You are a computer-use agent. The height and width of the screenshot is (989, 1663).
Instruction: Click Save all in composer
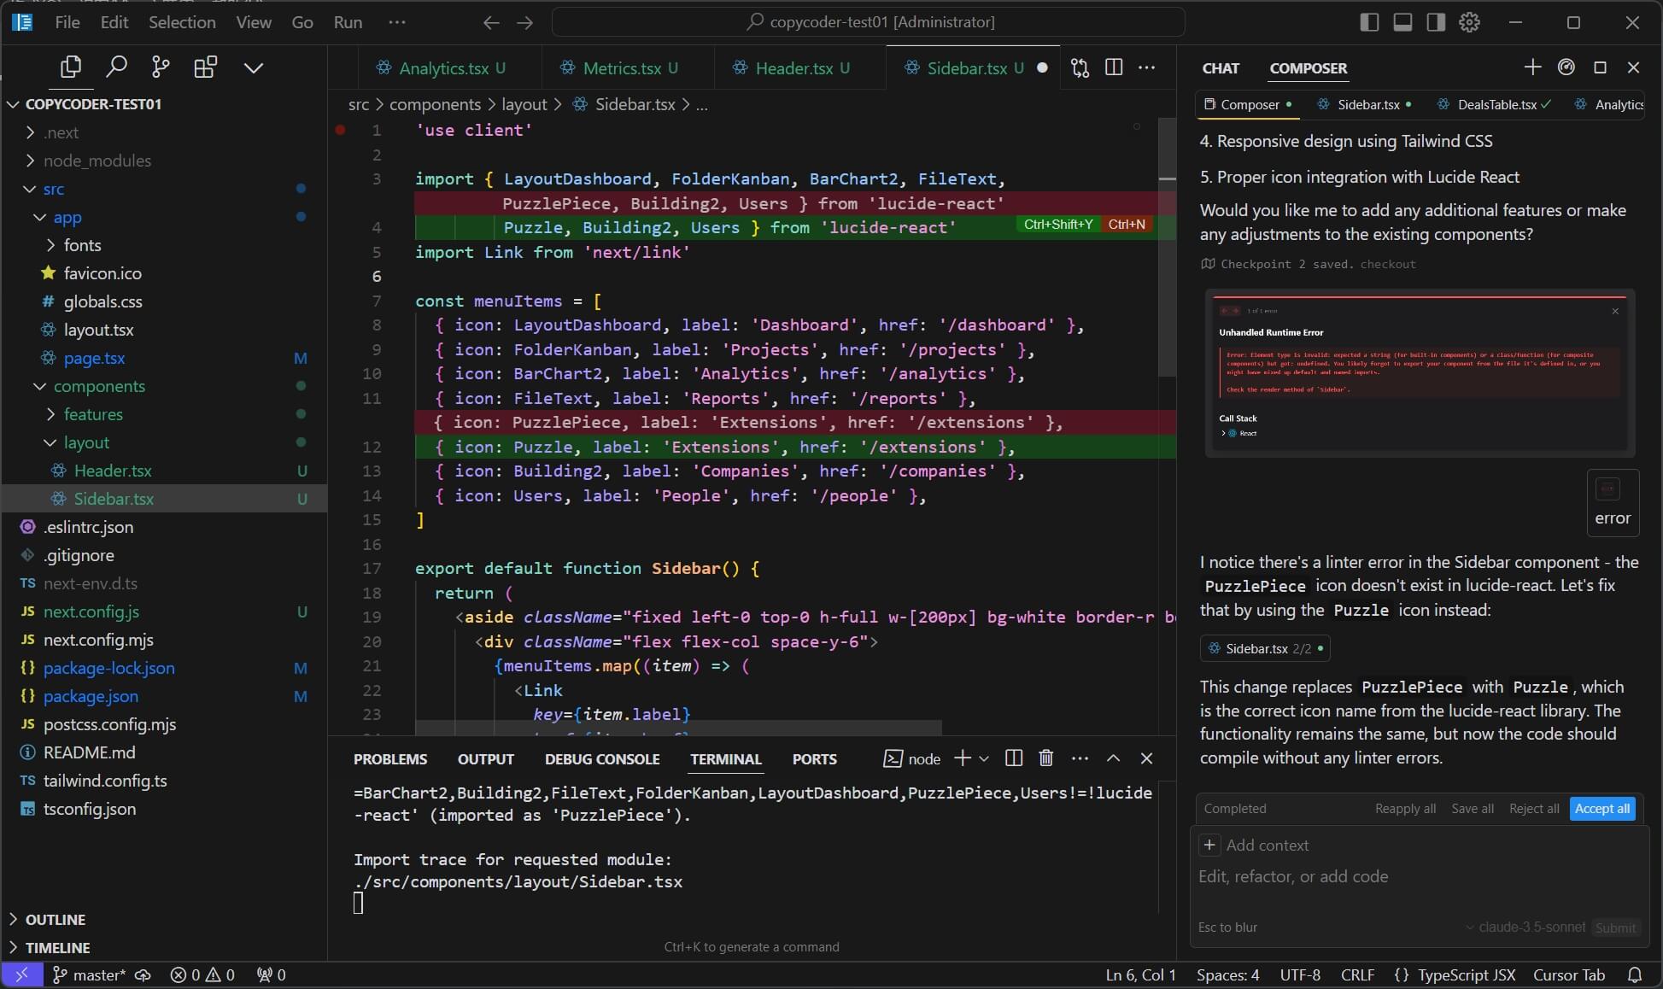1473,809
